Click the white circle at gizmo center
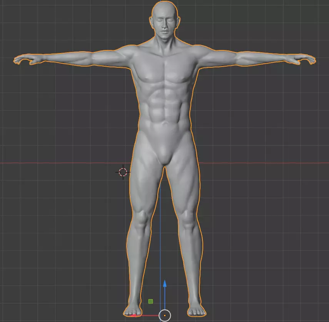329x322 pixels. point(165,315)
